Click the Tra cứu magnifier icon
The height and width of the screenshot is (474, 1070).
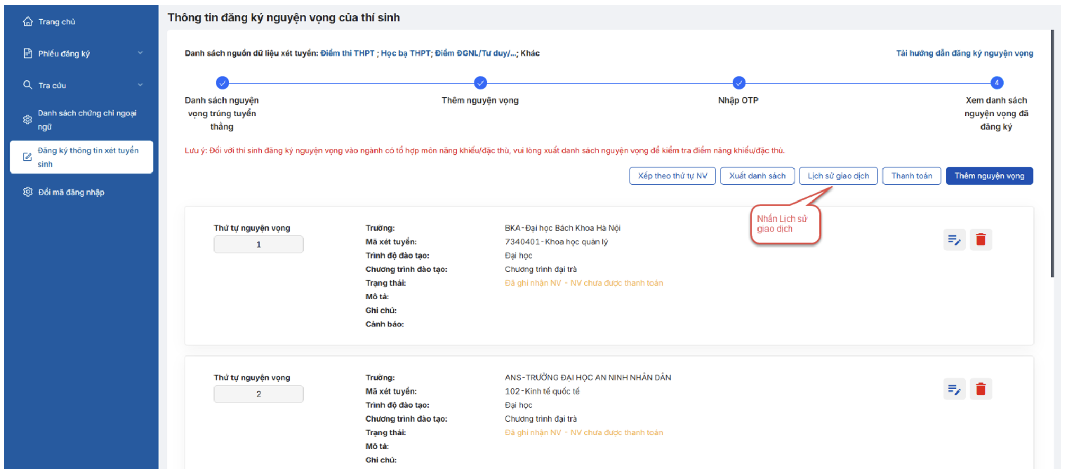point(28,85)
